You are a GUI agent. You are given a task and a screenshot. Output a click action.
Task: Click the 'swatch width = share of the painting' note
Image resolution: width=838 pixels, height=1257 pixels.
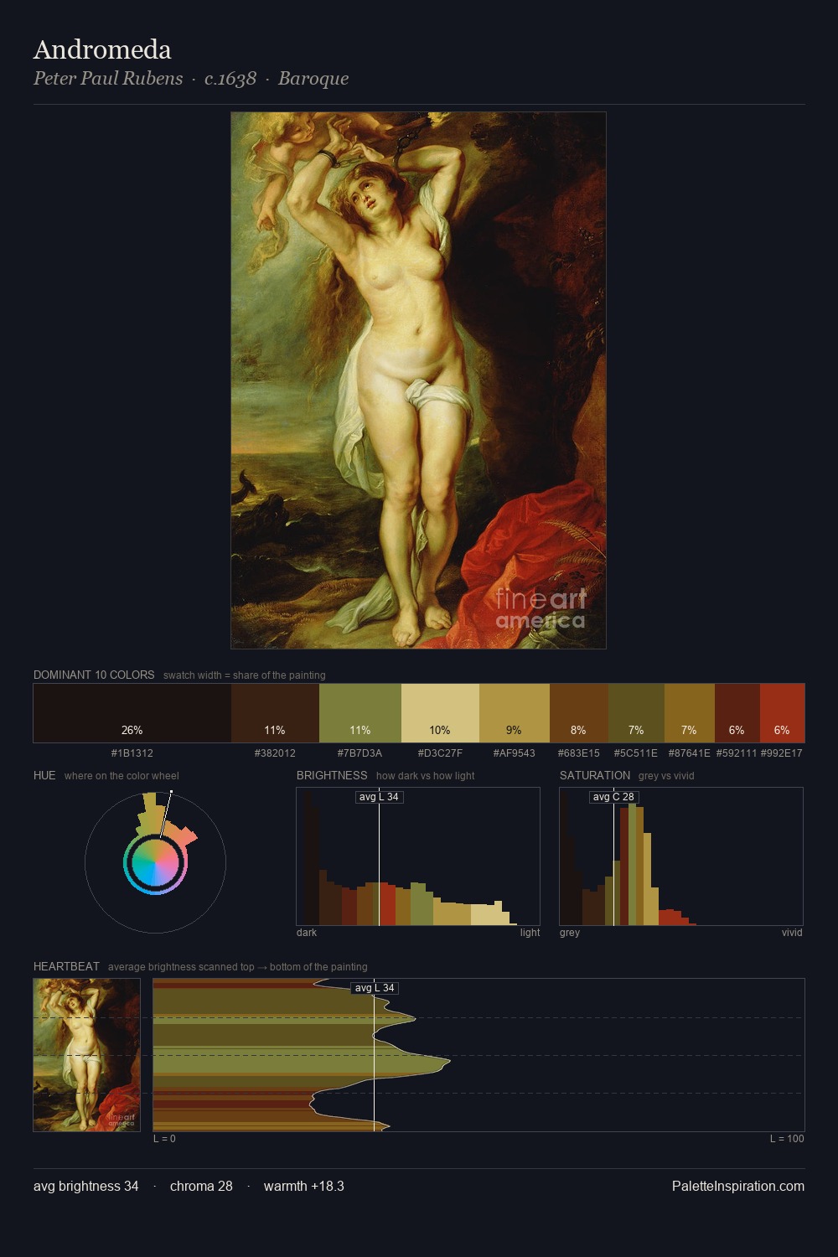click(x=245, y=675)
